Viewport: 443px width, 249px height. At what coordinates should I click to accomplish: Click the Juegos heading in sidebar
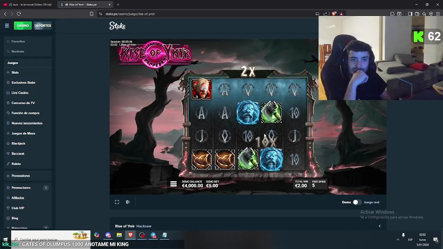[x=12, y=63]
